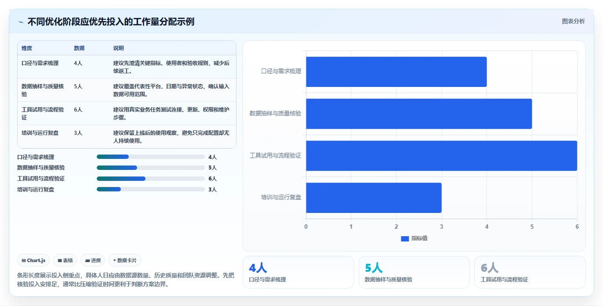Click the 口径与需求梳理 progress bar
The width and height of the screenshot is (603, 306).
tap(151, 157)
